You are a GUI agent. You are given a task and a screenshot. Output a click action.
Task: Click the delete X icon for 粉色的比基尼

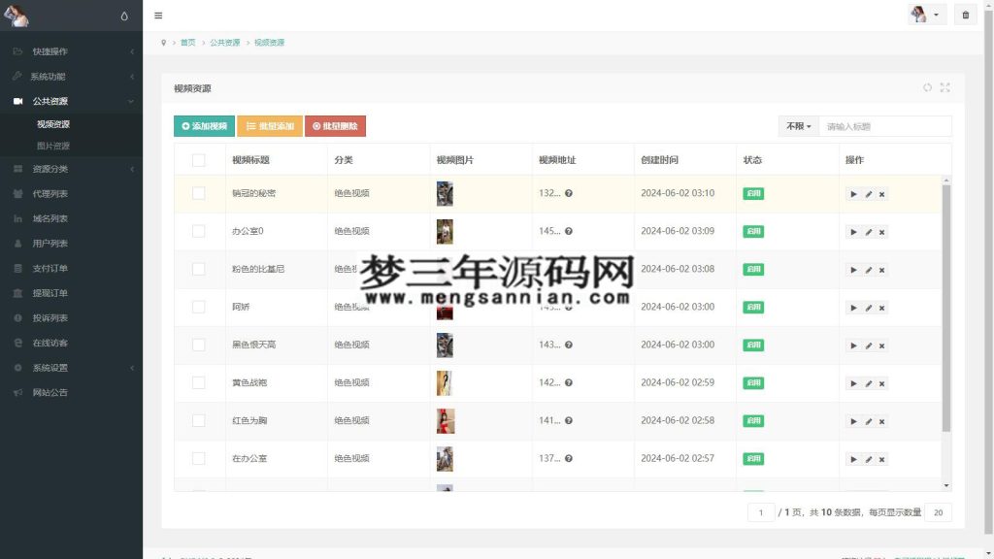tap(881, 269)
